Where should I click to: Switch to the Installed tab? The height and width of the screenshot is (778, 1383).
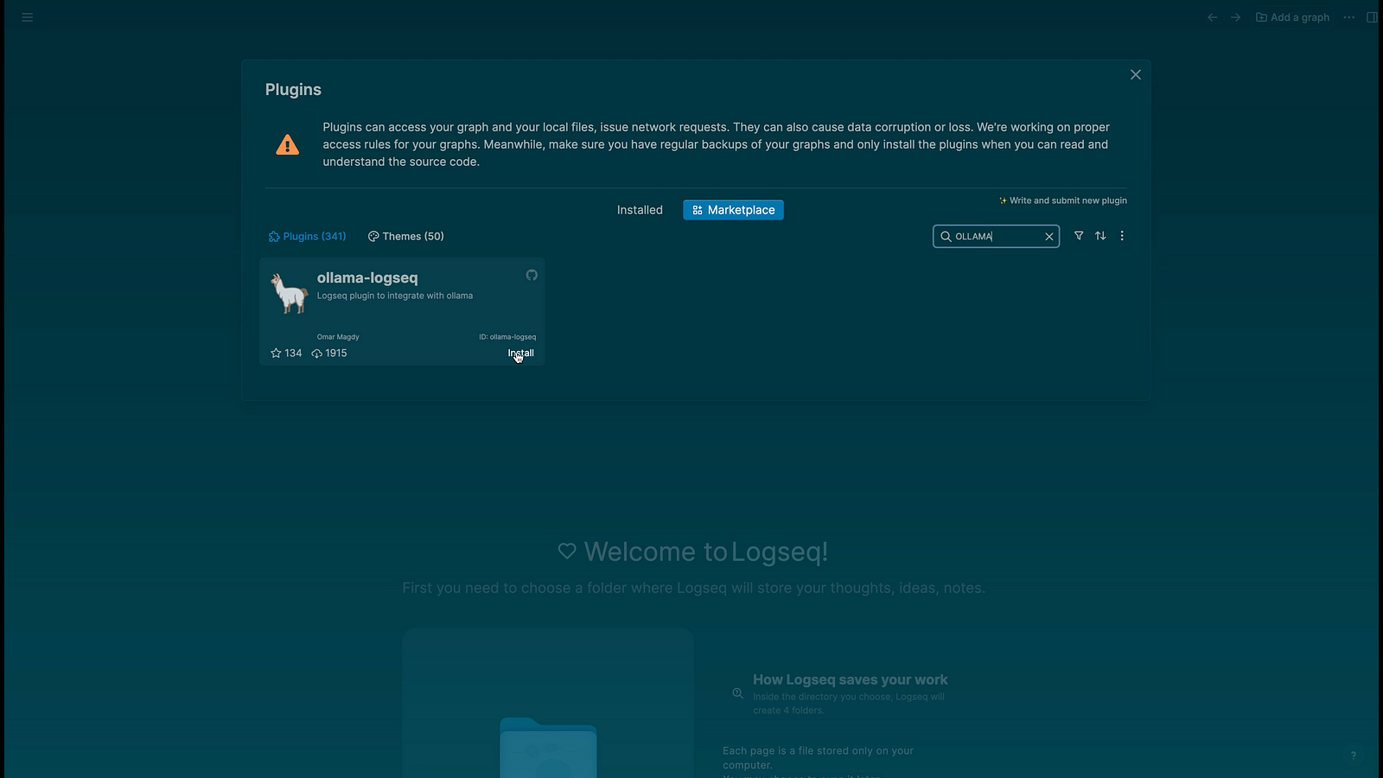[640, 210]
